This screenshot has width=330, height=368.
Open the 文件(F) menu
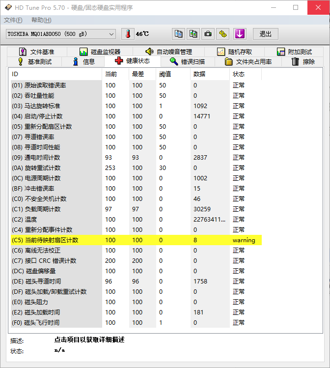click(13, 20)
